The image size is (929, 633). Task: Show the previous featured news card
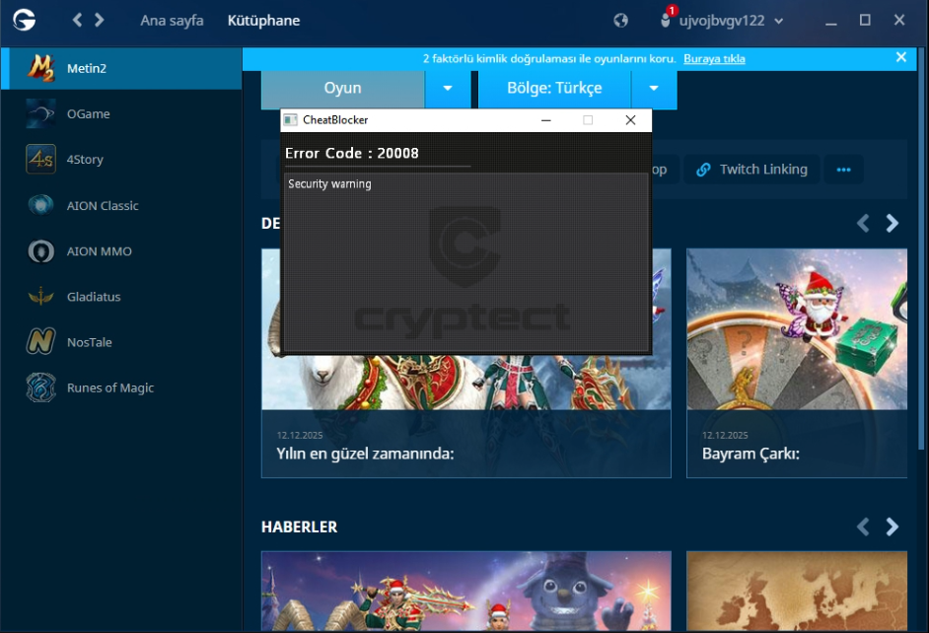863,223
